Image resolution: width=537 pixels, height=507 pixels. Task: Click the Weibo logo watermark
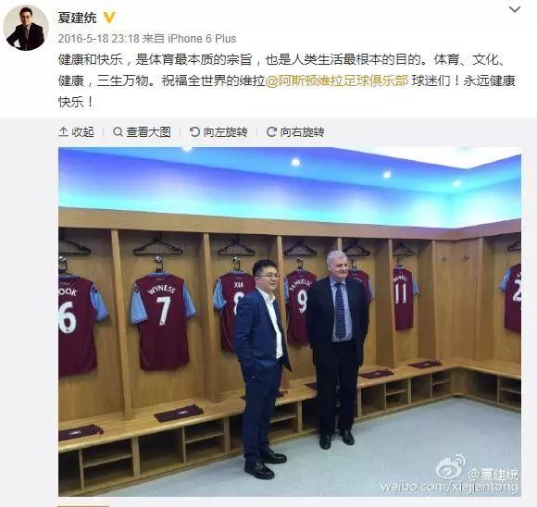tap(451, 467)
